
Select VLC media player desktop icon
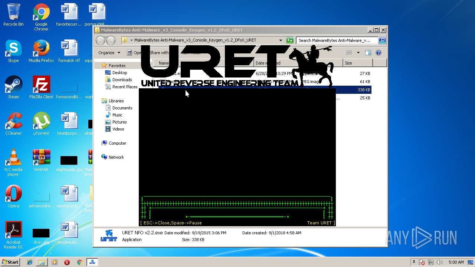[13, 162]
